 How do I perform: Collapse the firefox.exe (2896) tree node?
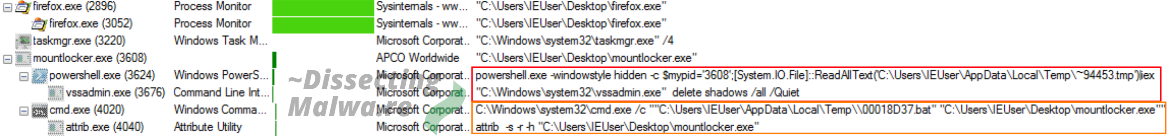click(7, 7)
